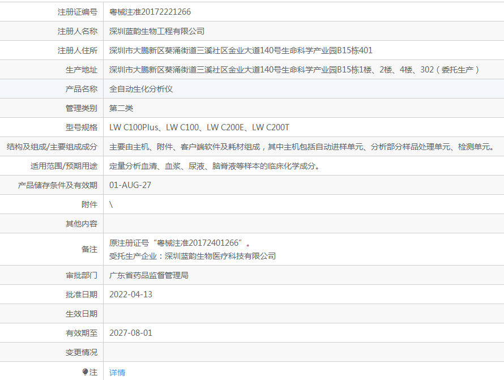The height and width of the screenshot is (380, 504).
Task: Click the backslash value in 附件 row
Action: click(x=111, y=204)
